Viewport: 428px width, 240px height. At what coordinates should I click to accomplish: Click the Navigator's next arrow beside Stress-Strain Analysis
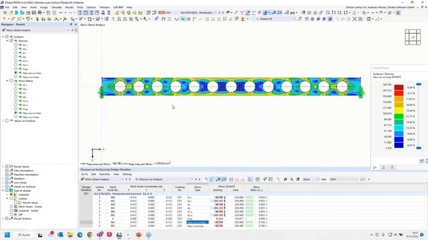[76, 30]
